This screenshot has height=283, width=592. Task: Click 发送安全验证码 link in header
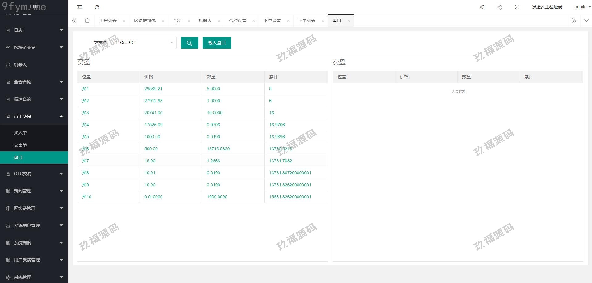click(x=547, y=7)
